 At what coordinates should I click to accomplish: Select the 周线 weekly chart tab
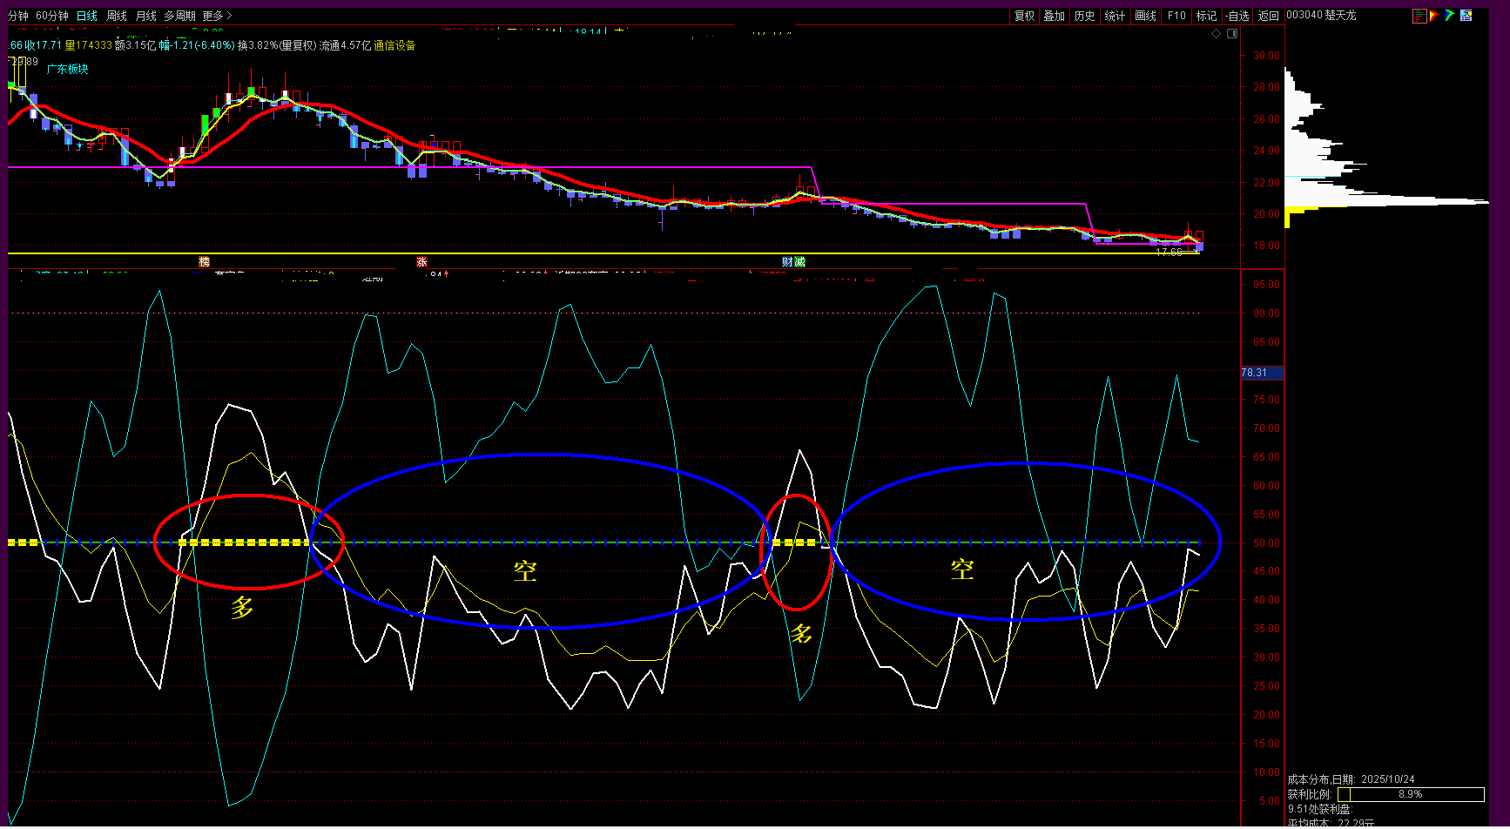(x=117, y=16)
